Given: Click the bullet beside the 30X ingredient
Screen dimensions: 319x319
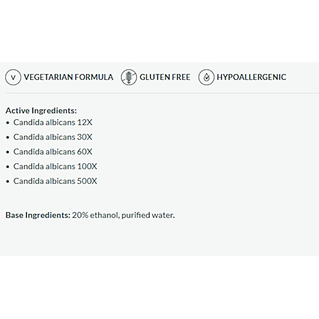Looking at the screenshot, I should (8, 137).
